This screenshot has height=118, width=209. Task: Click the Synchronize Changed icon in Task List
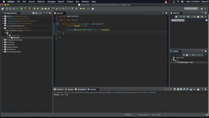coord(202,17)
